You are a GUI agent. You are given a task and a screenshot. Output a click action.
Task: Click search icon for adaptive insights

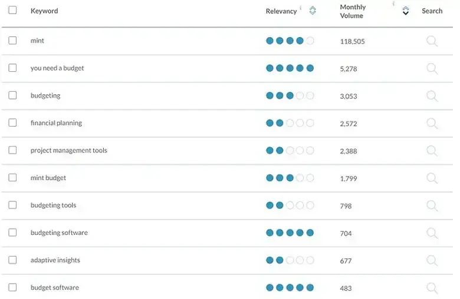pyautogui.click(x=432, y=261)
